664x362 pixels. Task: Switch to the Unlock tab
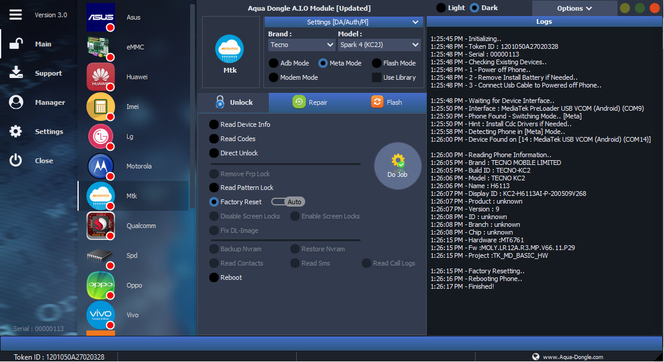coord(233,102)
